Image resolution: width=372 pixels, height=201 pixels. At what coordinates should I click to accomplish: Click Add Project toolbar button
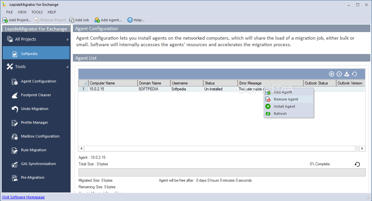click(17, 20)
